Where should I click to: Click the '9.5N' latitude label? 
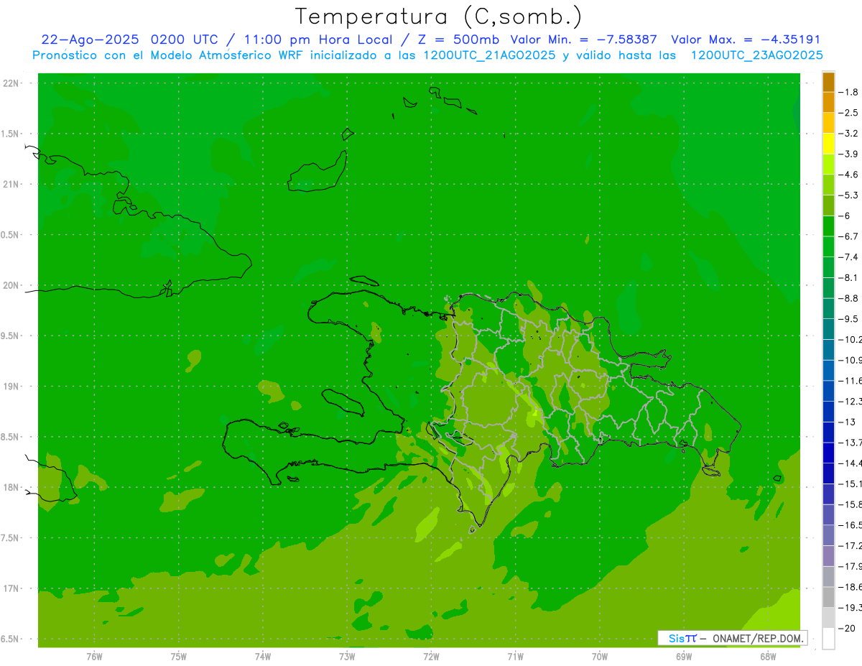coord(11,336)
